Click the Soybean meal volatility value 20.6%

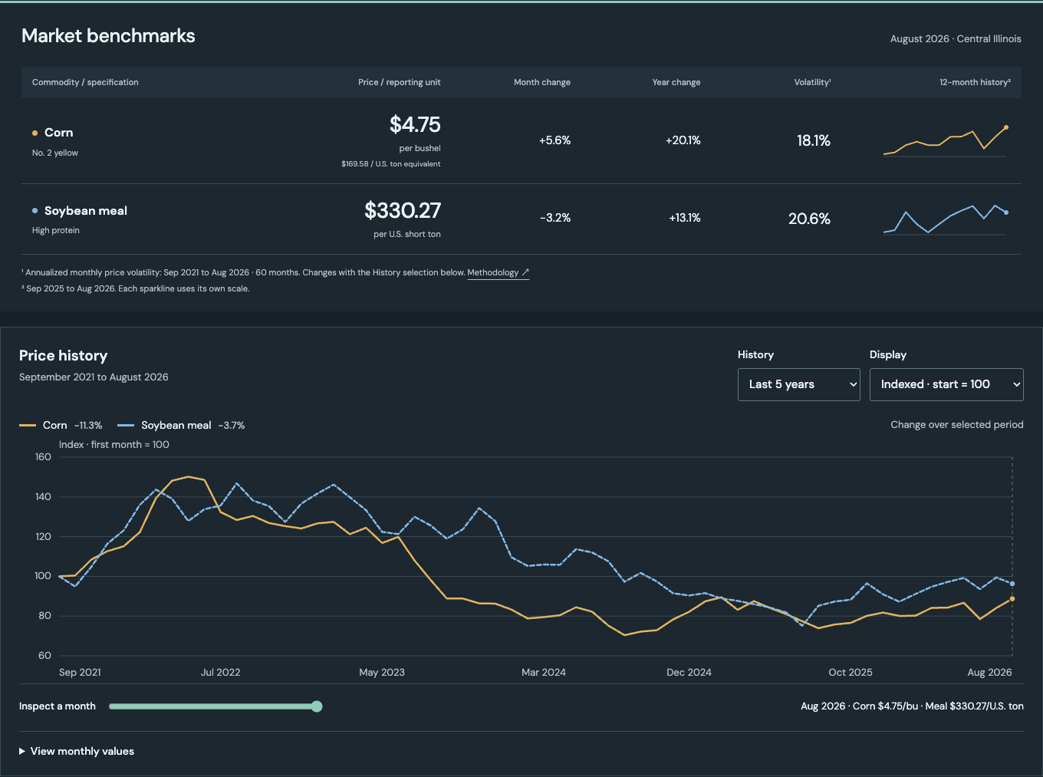point(810,219)
